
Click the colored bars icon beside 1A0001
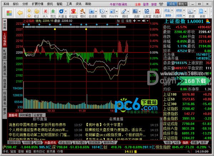pyautogui.click(x=208, y=21)
